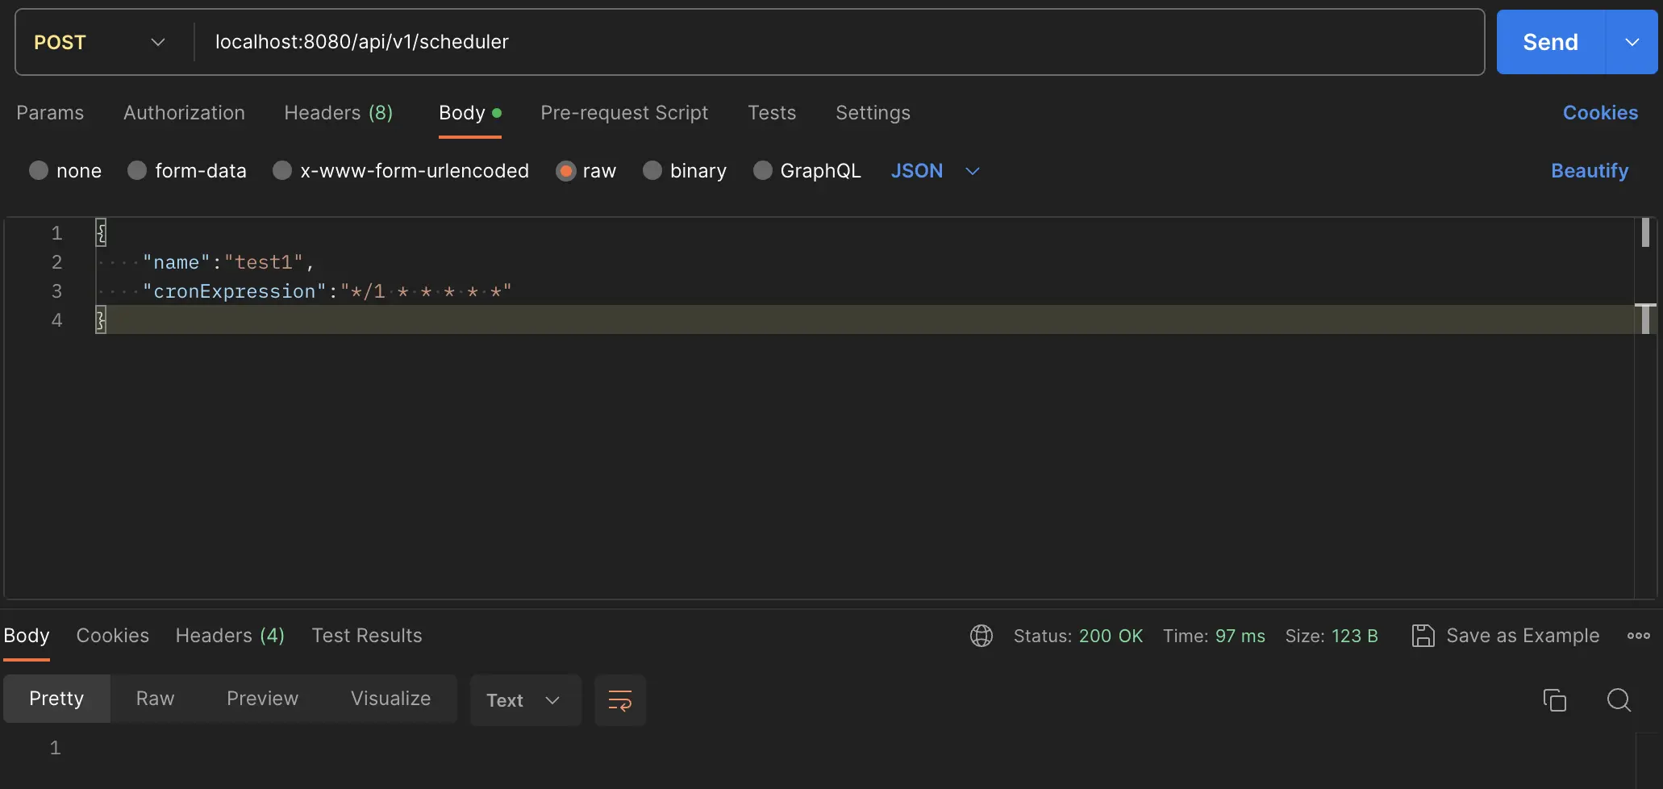Expand the Send button arrow options

coord(1632,42)
